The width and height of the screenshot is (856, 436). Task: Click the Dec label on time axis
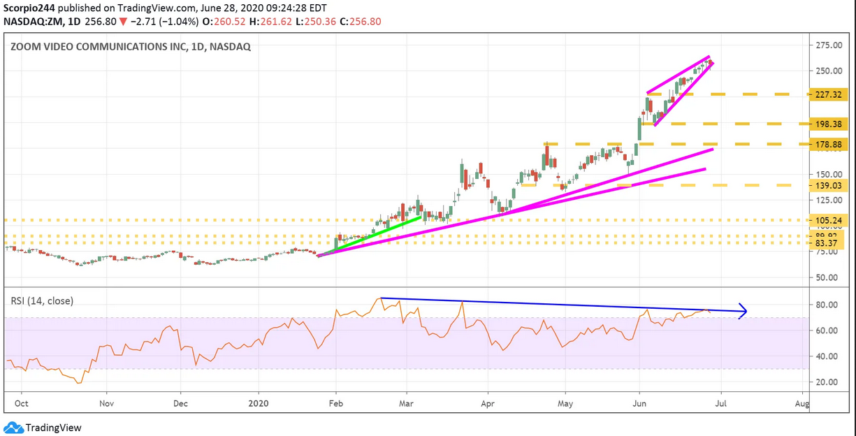coord(181,403)
